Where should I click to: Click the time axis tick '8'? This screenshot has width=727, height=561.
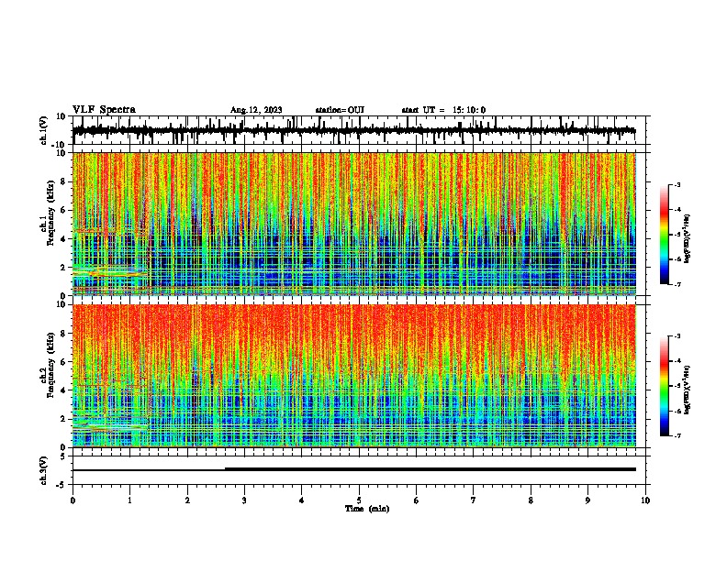[x=531, y=500]
